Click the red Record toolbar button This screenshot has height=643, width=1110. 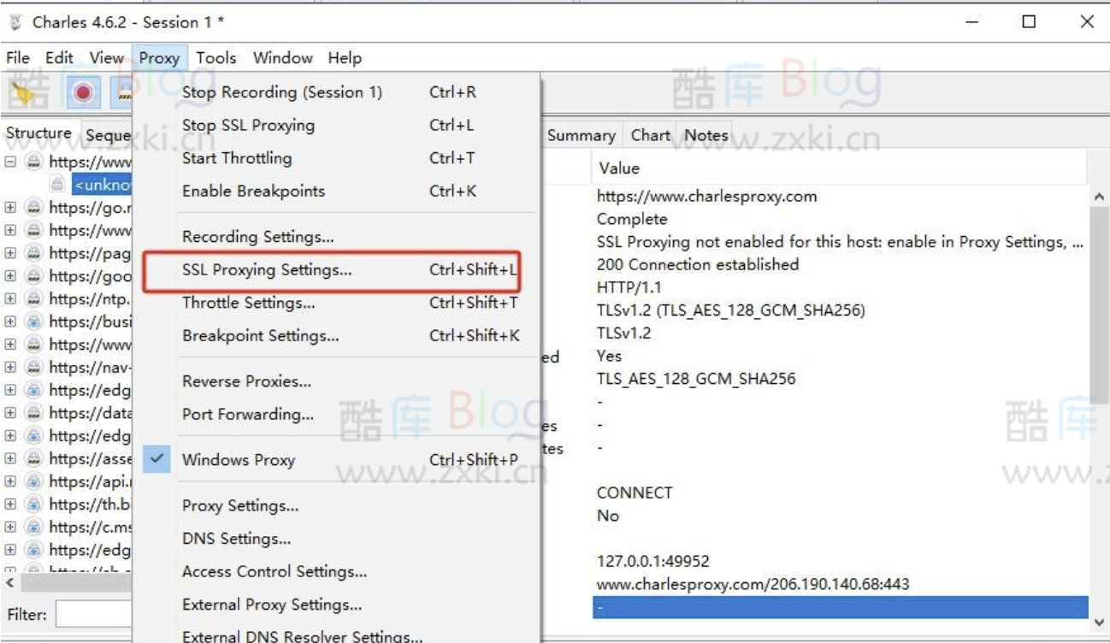click(x=83, y=92)
